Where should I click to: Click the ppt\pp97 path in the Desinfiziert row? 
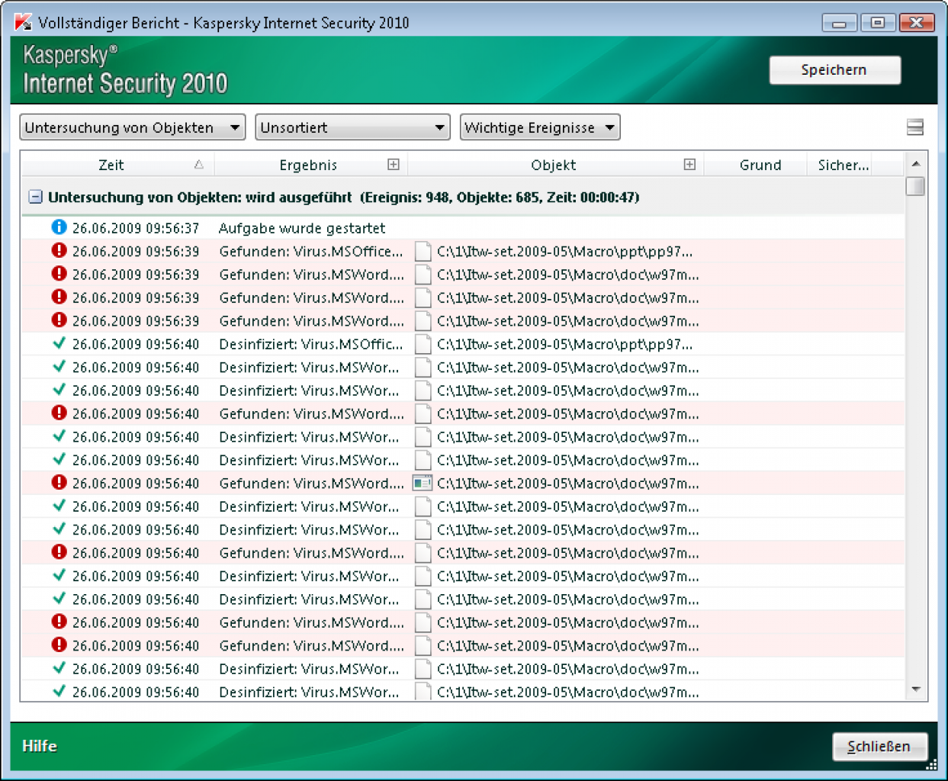point(565,344)
